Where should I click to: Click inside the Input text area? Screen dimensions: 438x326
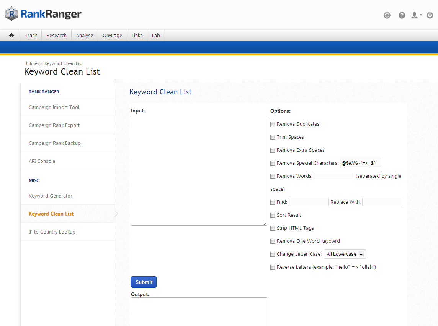click(199, 171)
